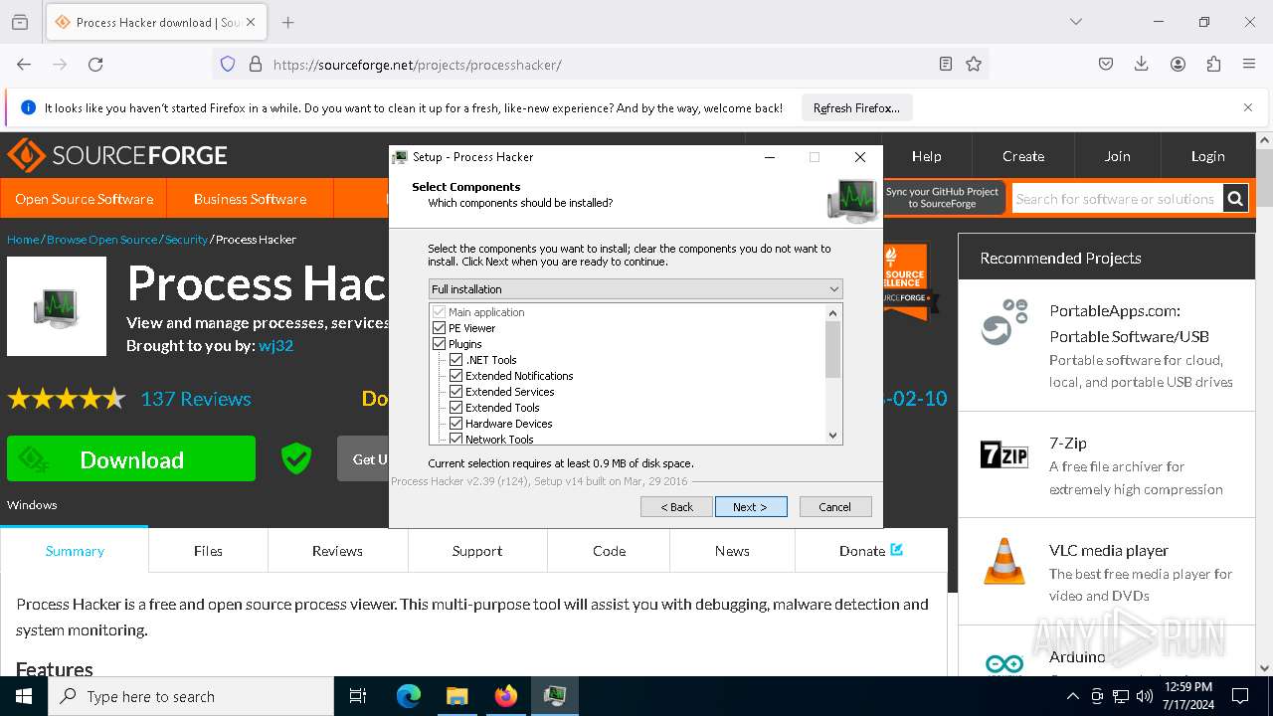Open the Firefox hamburger menu
1273x716 pixels.
tap(1249, 64)
